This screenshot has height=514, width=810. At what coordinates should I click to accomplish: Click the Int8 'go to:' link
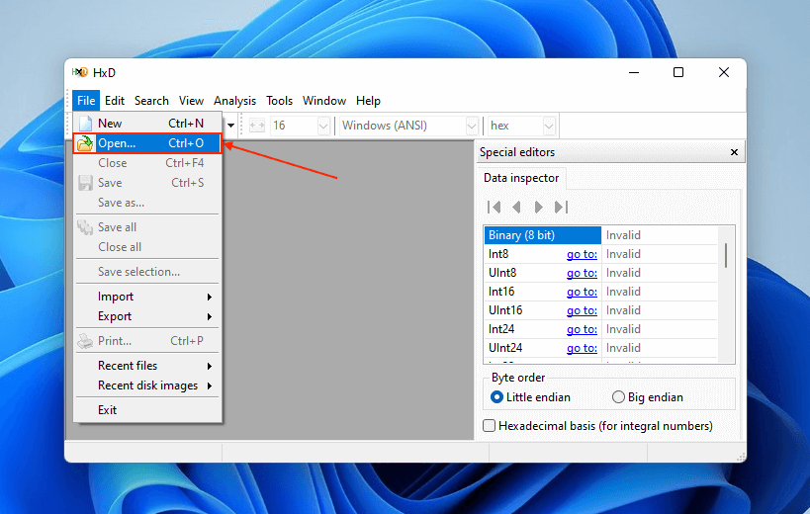pos(582,254)
